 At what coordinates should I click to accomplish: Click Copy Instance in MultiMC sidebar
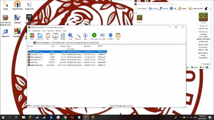click(x=203, y=58)
